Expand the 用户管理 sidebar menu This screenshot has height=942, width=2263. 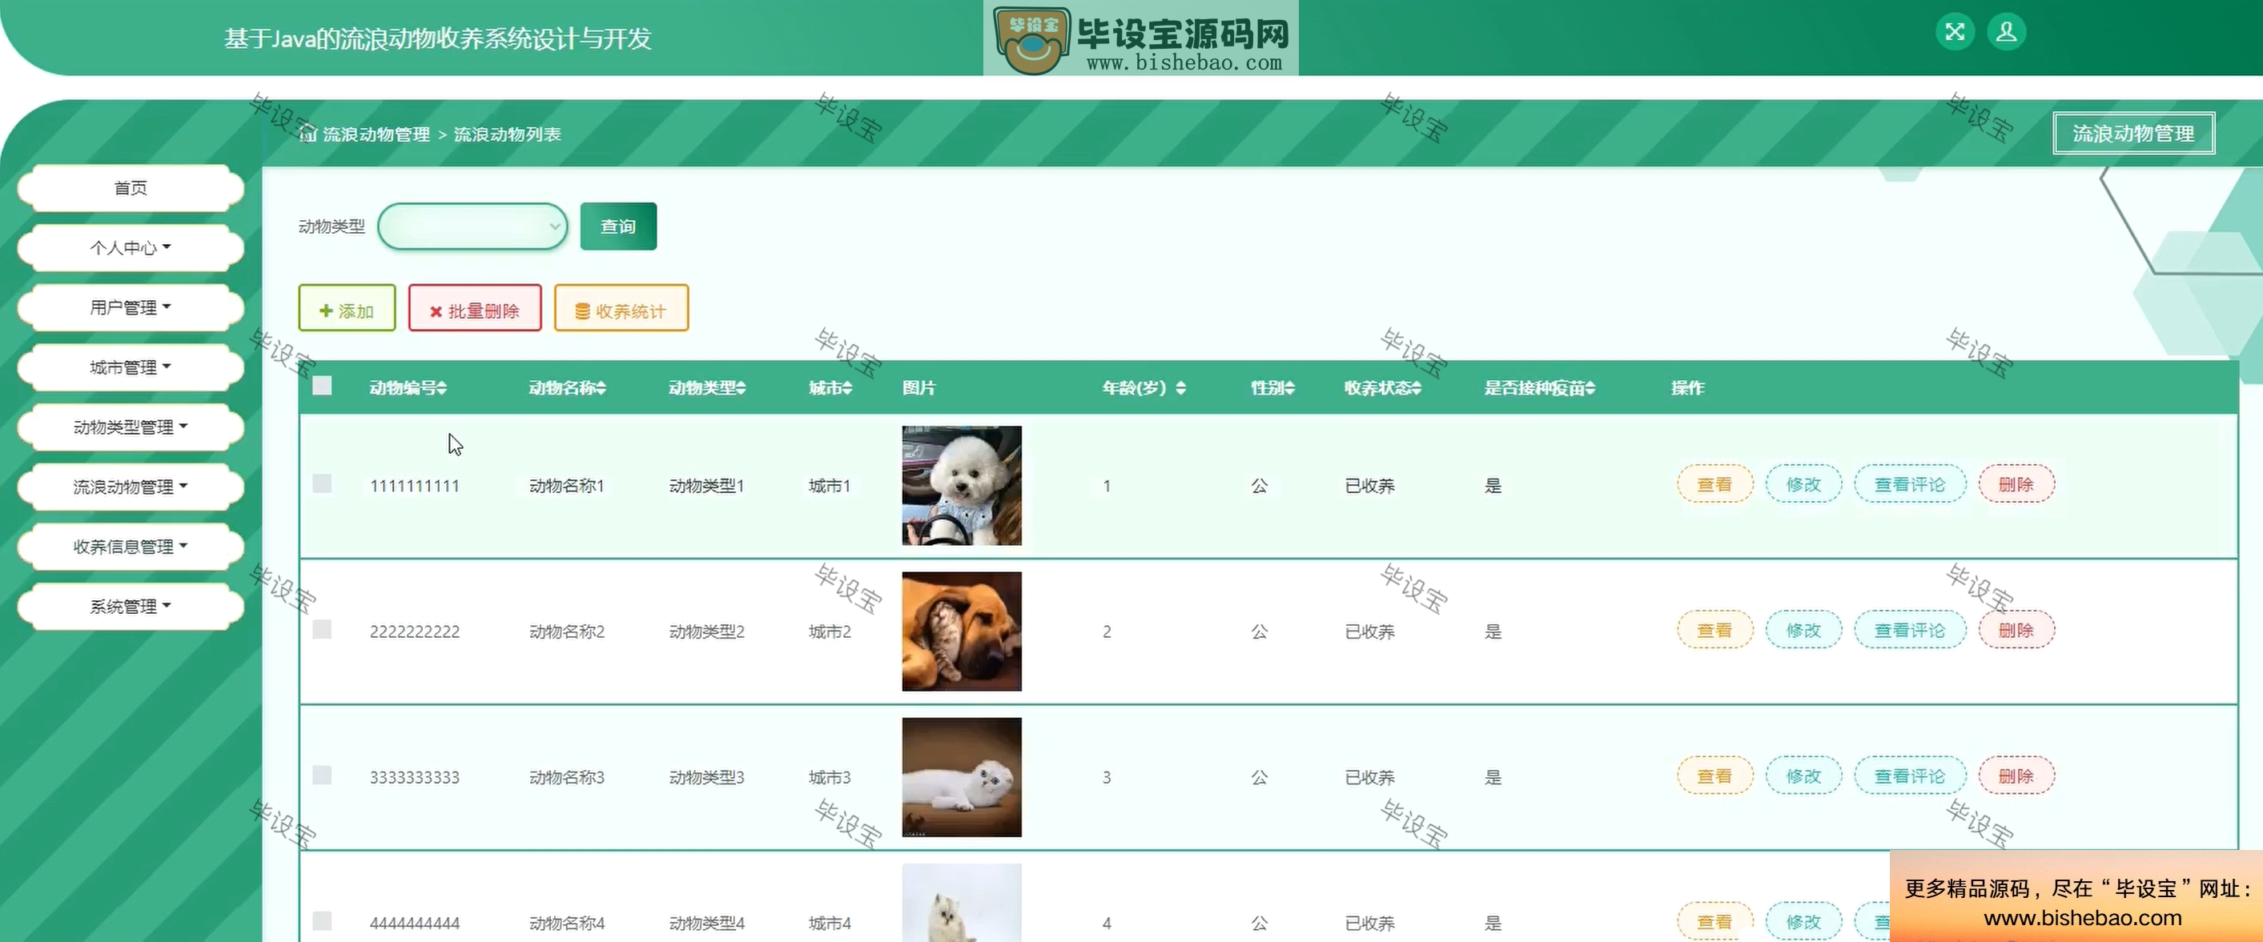pyautogui.click(x=130, y=307)
